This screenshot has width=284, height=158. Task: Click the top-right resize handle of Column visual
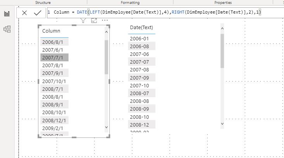[108, 26]
